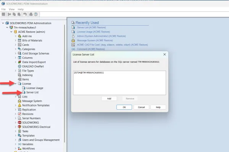
Task: Click the Workflows icon in tree
Action: [19, 149]
